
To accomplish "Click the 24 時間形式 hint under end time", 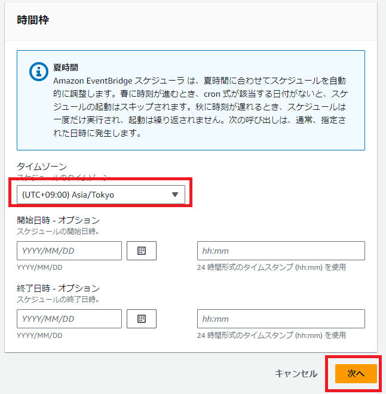I will 271,335.
